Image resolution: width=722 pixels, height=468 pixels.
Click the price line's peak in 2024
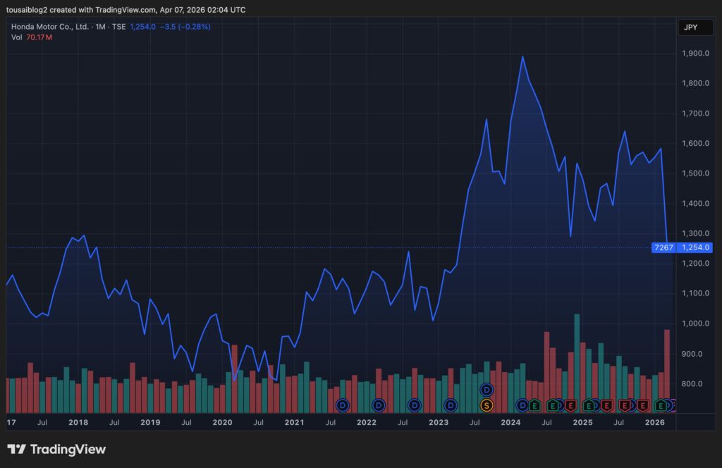(x=522, y=56)
